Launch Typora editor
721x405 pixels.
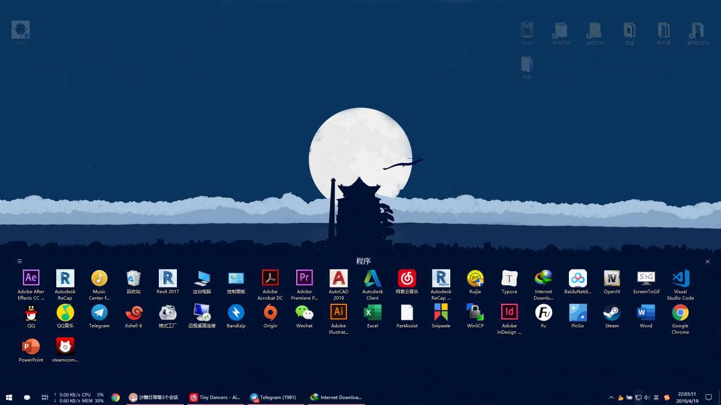pyautogui.click(x=509, y=282)
